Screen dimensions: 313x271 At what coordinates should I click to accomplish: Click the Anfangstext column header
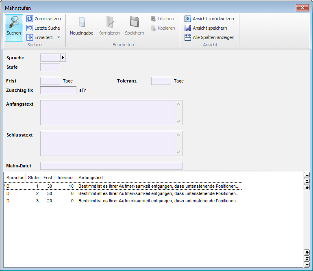[x=159, y=178]
